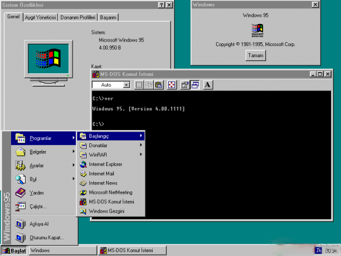The height and width of the screenshot is (256, 341).
Task: Open the Auto font size dropdown
Action: (x=127, y=85)
